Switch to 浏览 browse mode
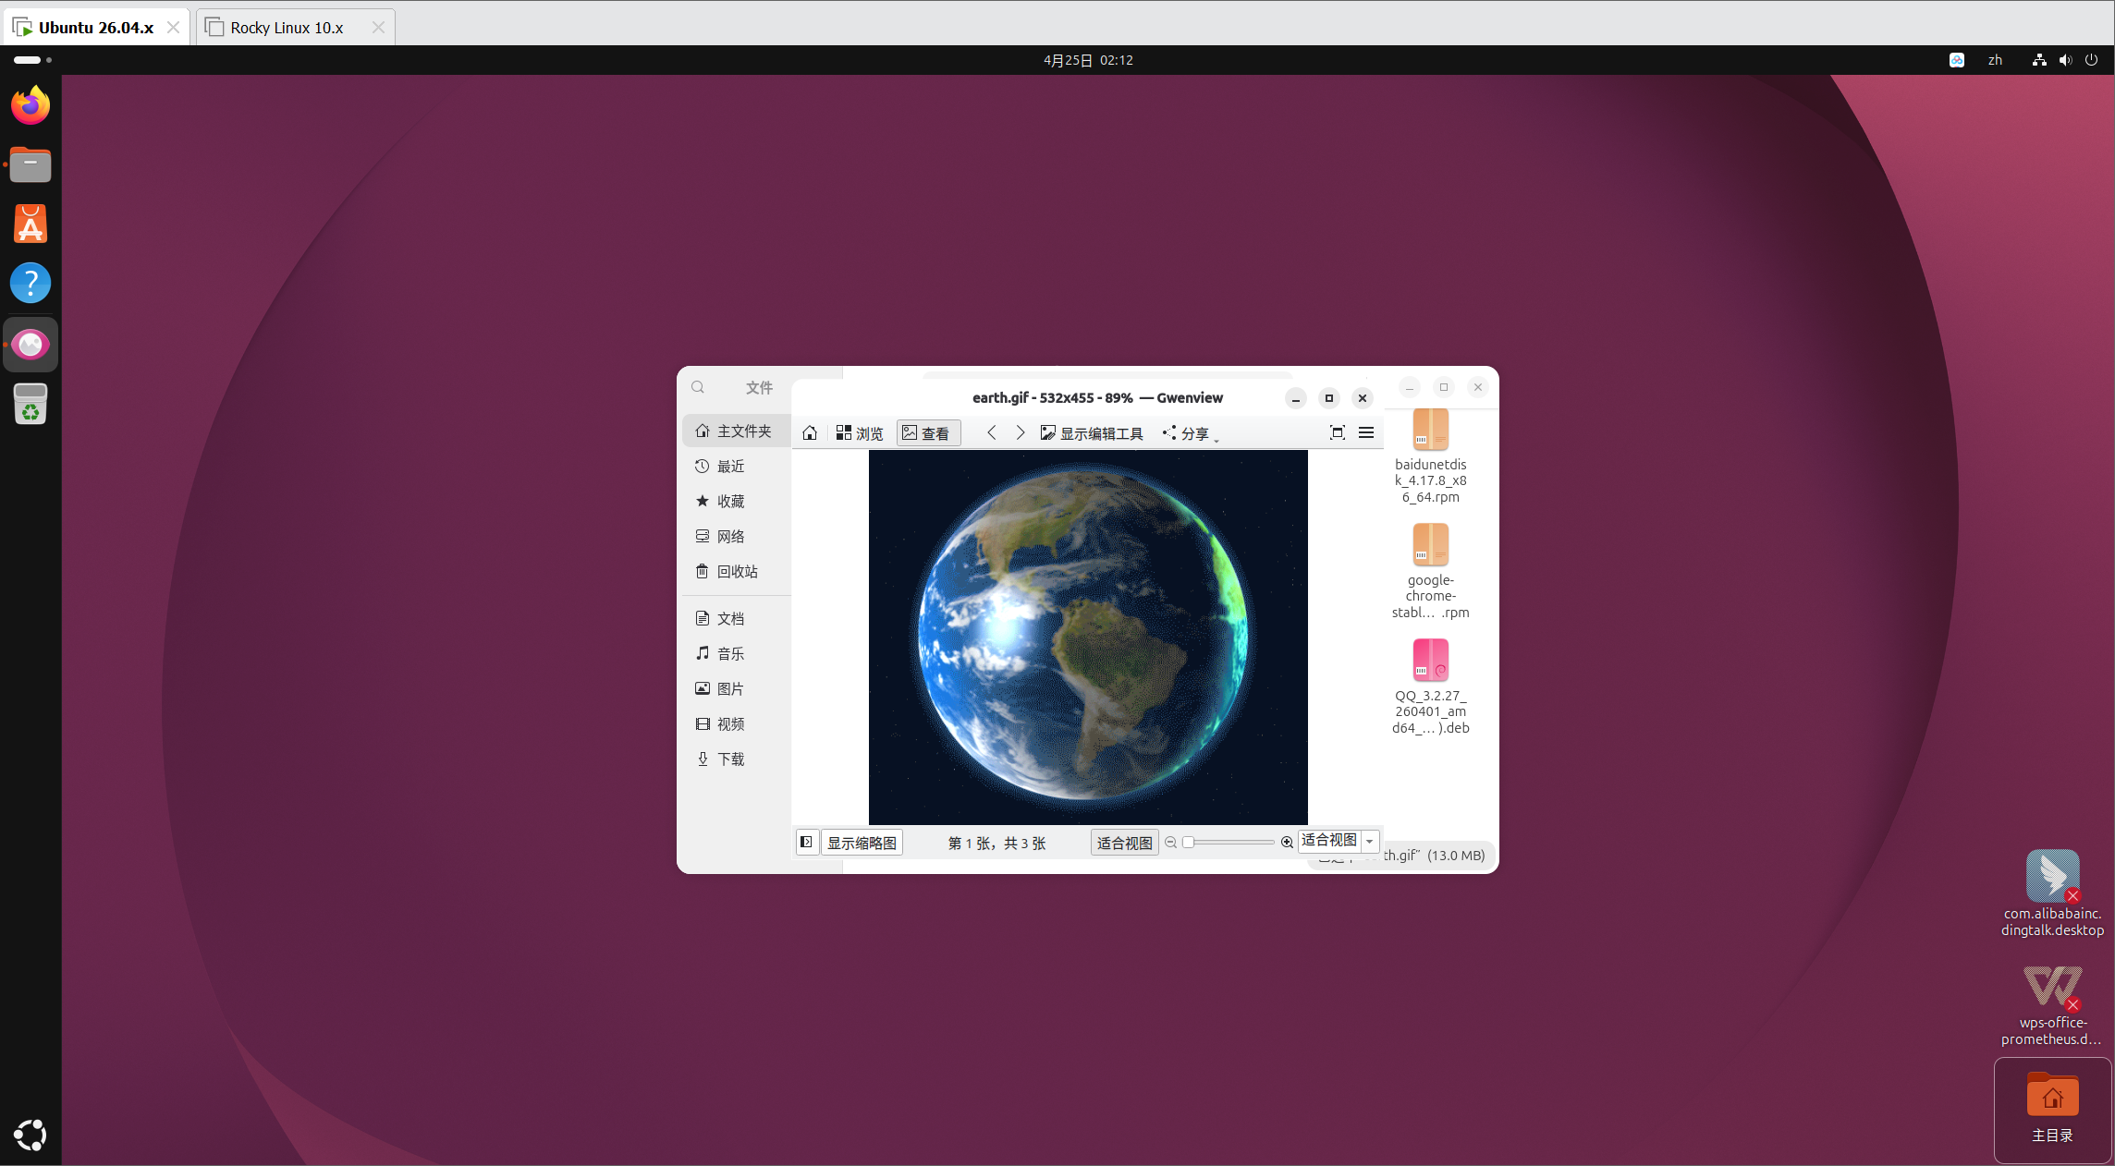 pyautogui.click(x=860, y=433)
